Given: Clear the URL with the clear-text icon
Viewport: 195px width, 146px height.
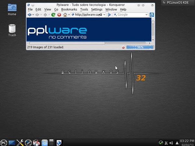Looking at the screenshot, I should tap(101, 15).
